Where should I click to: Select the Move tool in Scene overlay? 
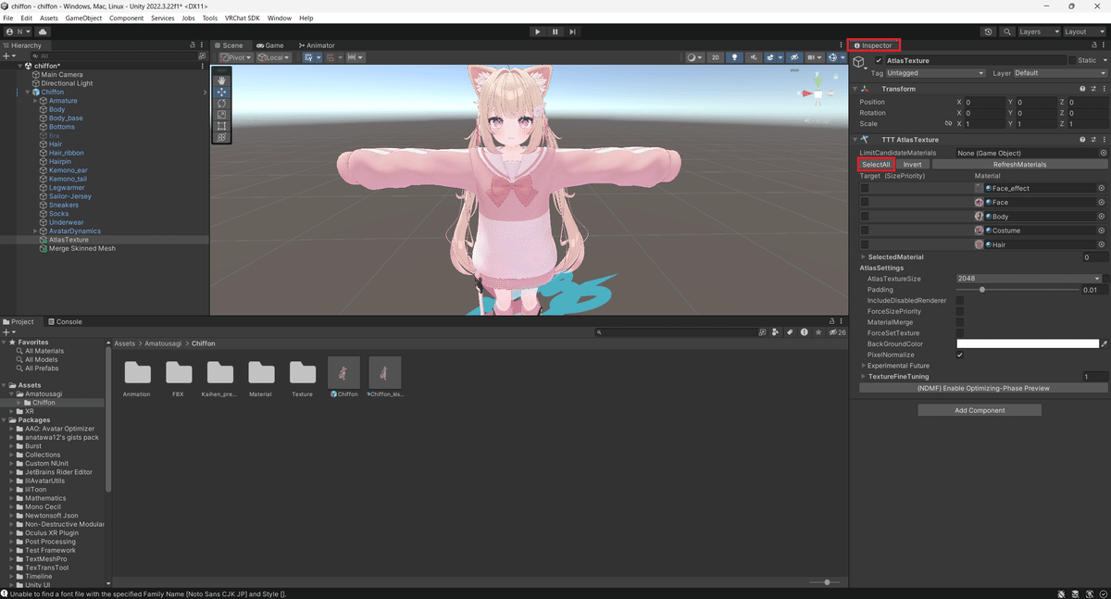tap(221, 92)
